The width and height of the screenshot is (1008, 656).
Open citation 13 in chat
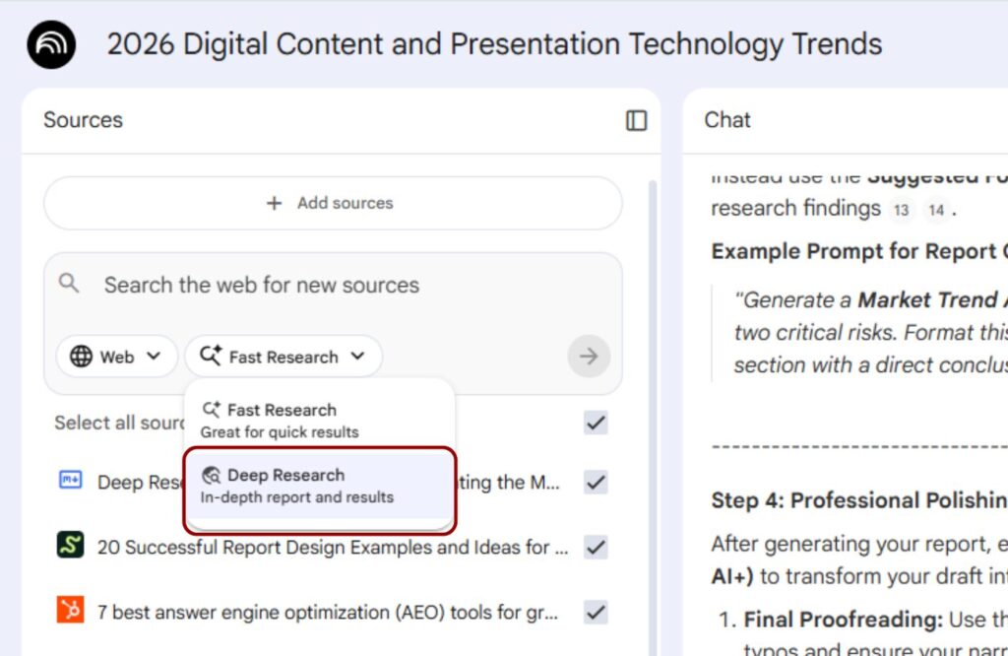click(x=900, y=209)
